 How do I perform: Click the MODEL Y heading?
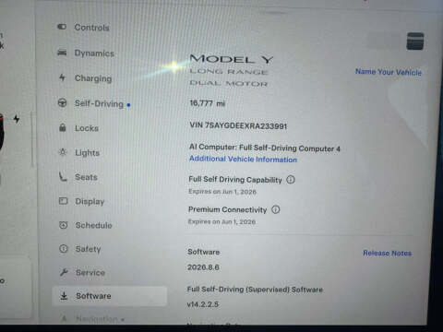(232, 59)
